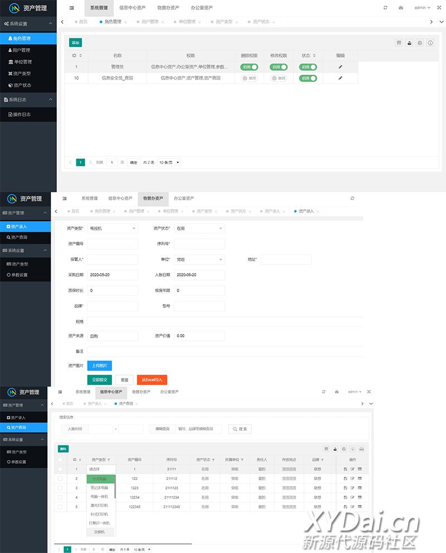
Task: Open the 10条/页 page size dropdown under roles table
Action: point(169,162)
